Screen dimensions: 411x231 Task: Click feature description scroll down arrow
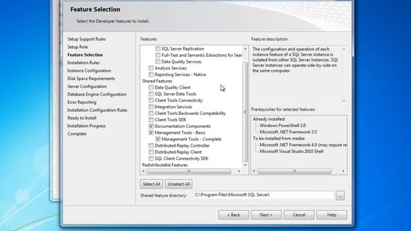point(344,101)
